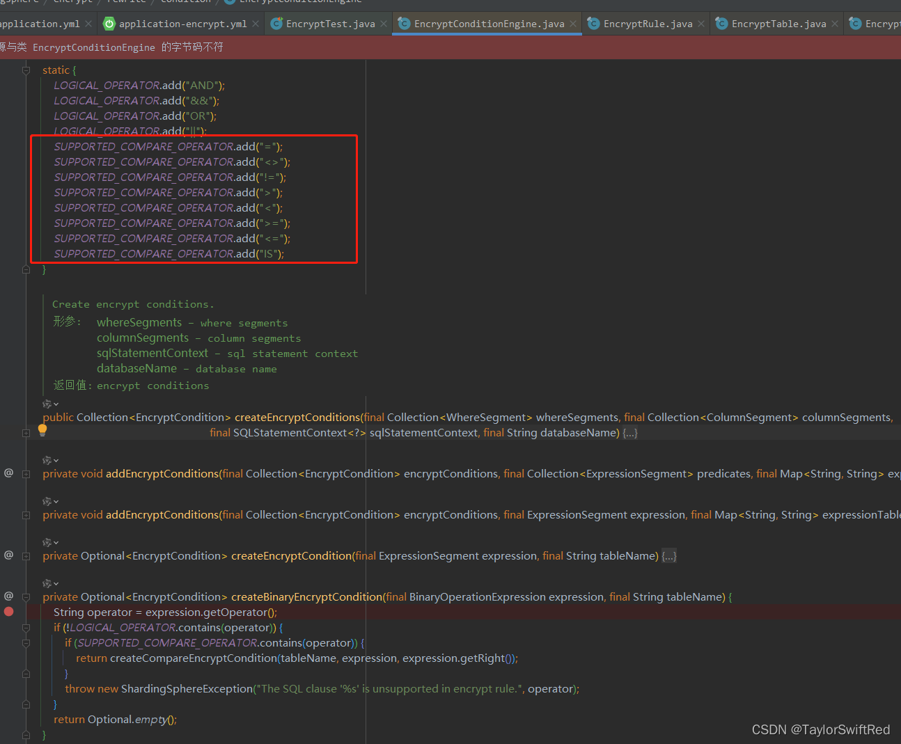The height and width of the screenshot is (744, 901).
Task: Open author hint dropdown above createEncryptCondition
Action: [50, 542]
